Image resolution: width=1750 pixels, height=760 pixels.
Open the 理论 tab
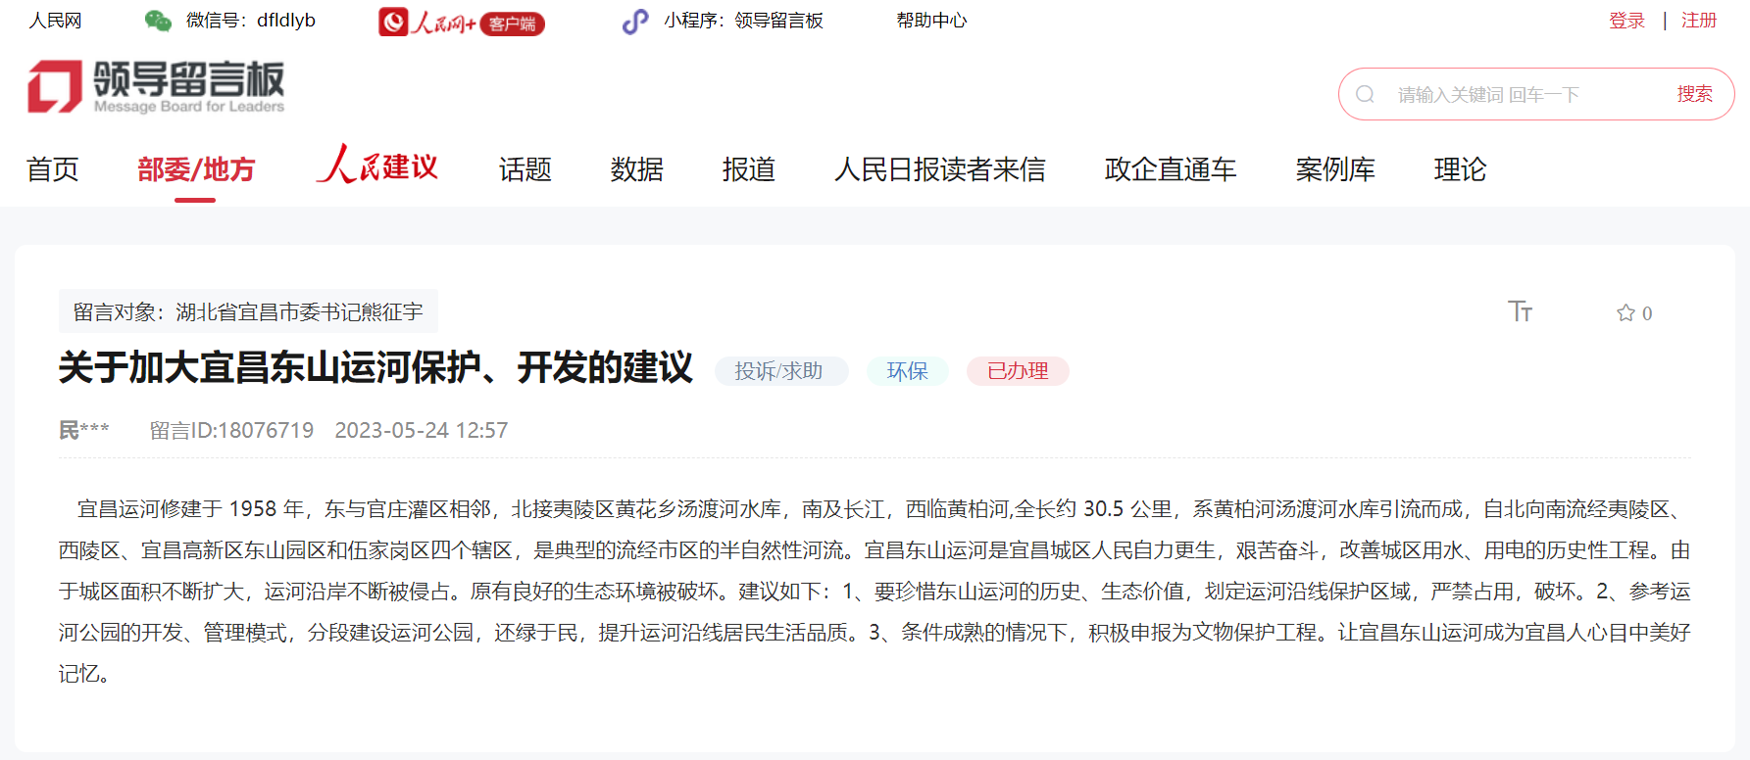[1461, 169]
